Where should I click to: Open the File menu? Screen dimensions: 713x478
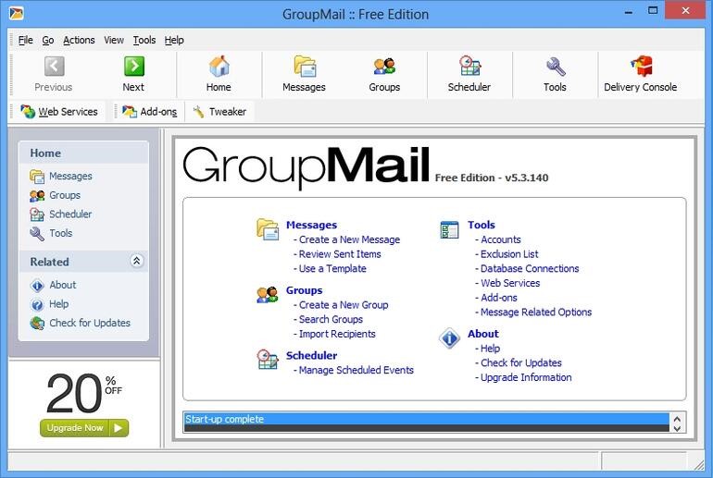pos(26,40)
